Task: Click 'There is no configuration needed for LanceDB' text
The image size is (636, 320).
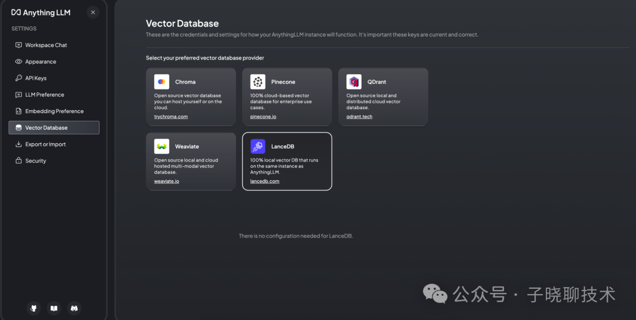Action: (296, 236)
